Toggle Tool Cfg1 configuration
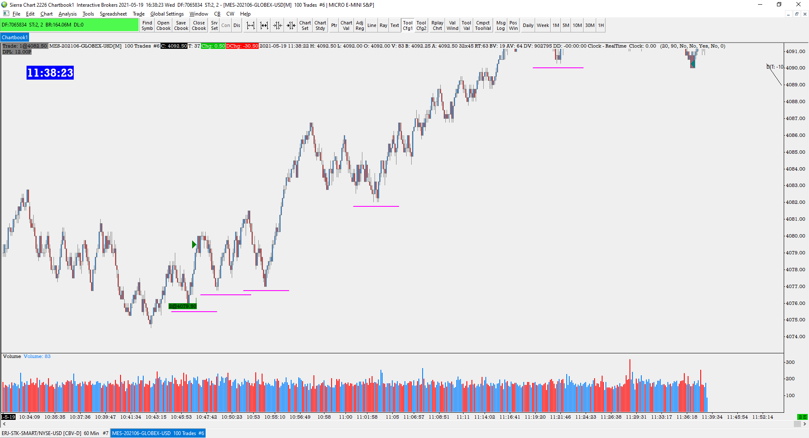The image size is (809, 438). pyautogui.click(x=408, y=25)
